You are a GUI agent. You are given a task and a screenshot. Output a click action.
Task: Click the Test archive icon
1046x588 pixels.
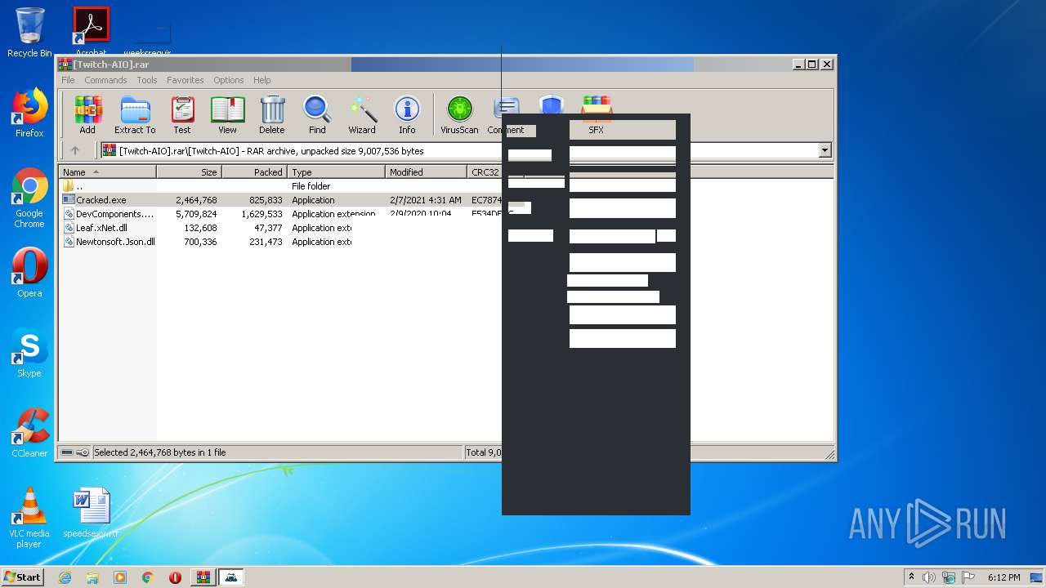point(182,114)
